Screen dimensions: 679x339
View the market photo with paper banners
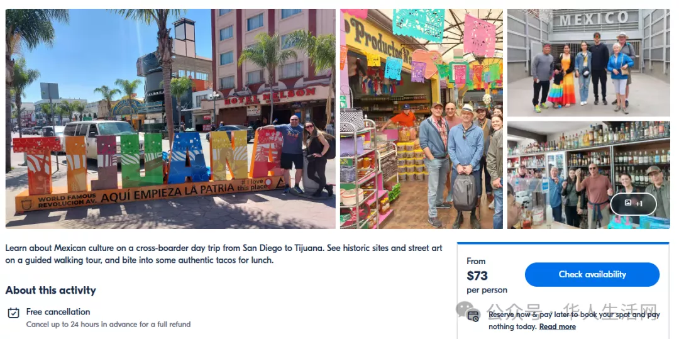click(x=421, y=118)
